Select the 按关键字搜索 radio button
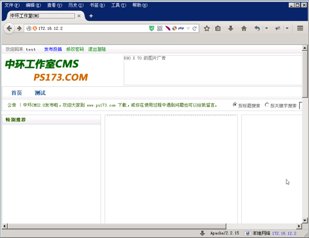309x238 pixels. tap(267, 105)
